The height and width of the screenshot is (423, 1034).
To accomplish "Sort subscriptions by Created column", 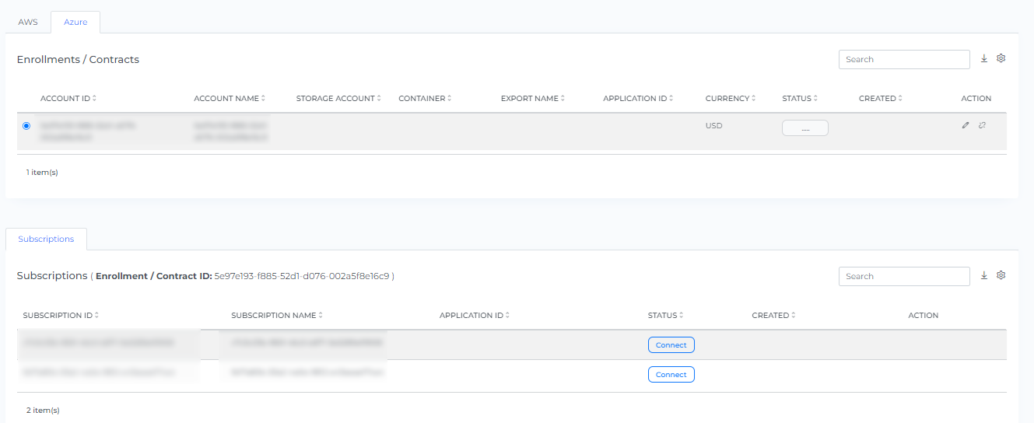I will coord(773,316).
